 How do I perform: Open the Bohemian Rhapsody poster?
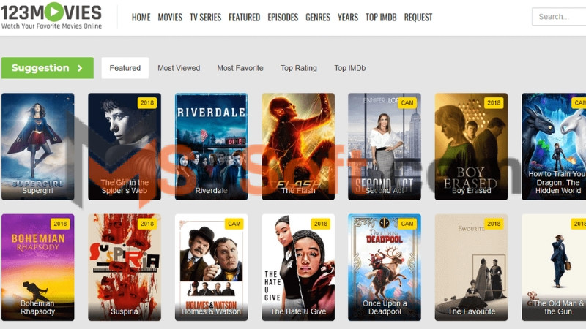click(38, 268)
